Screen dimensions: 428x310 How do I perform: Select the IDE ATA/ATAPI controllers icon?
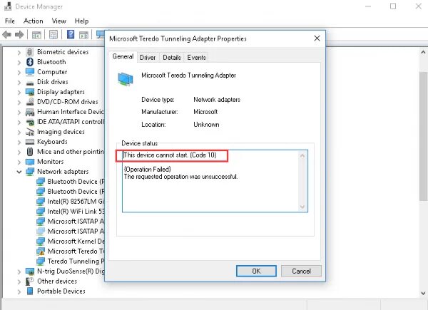point(30,122)
